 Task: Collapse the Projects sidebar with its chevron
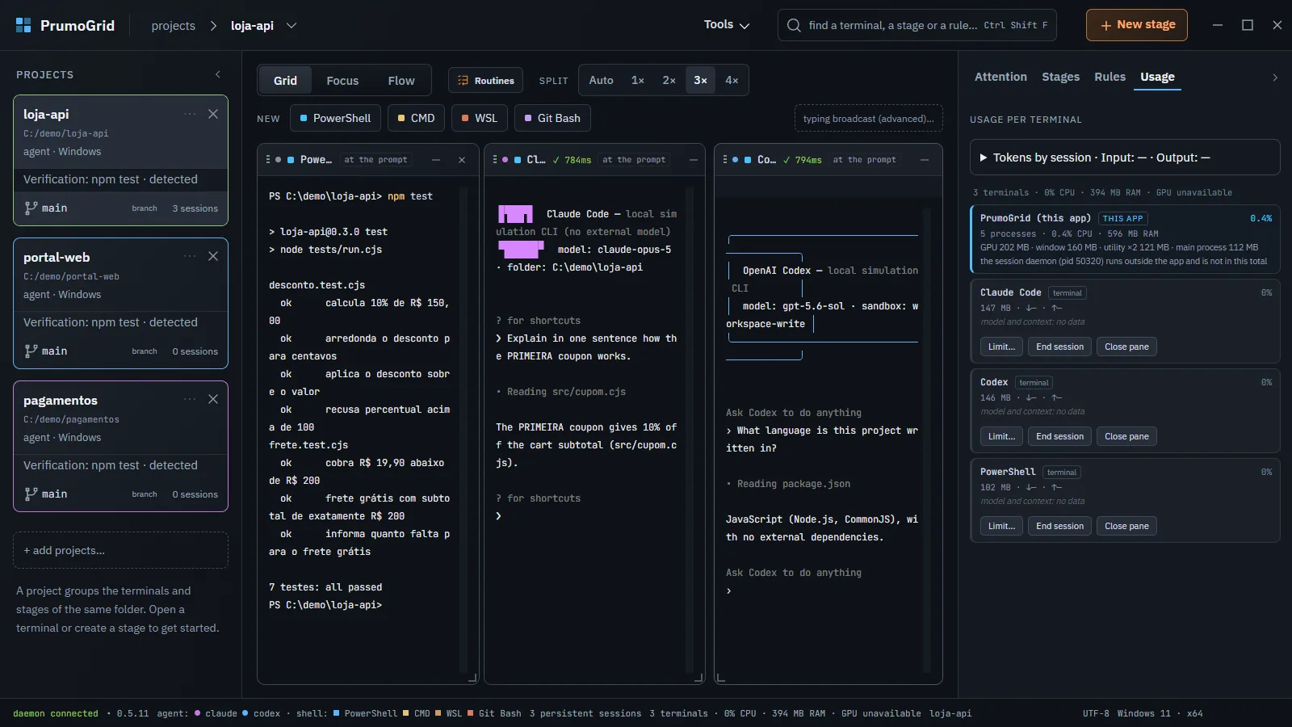[218, 74]
